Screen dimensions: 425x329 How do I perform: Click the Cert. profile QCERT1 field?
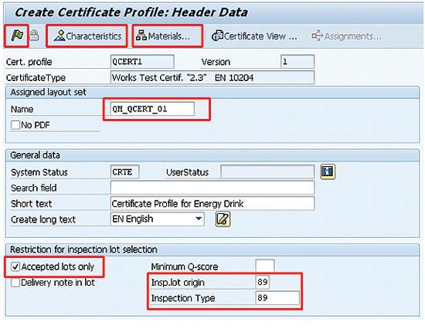tap(142, 62)
